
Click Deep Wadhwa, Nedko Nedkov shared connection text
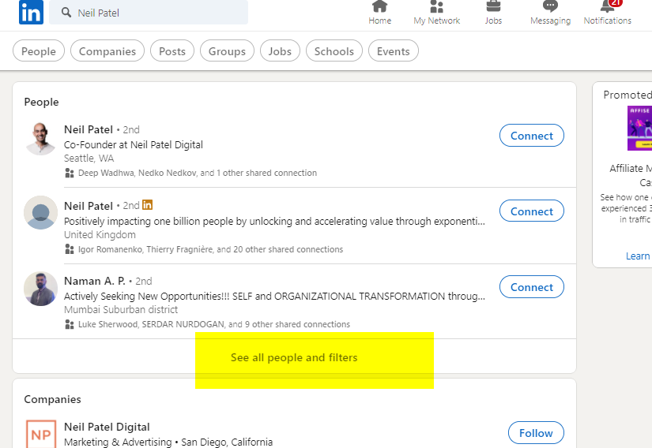(198, 173)
